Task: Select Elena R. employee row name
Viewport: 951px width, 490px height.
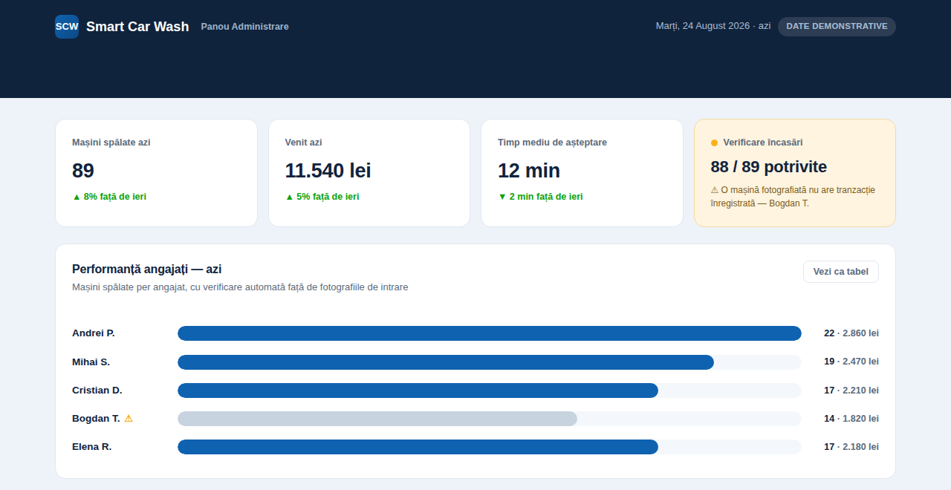Action: tap(92, 447)
